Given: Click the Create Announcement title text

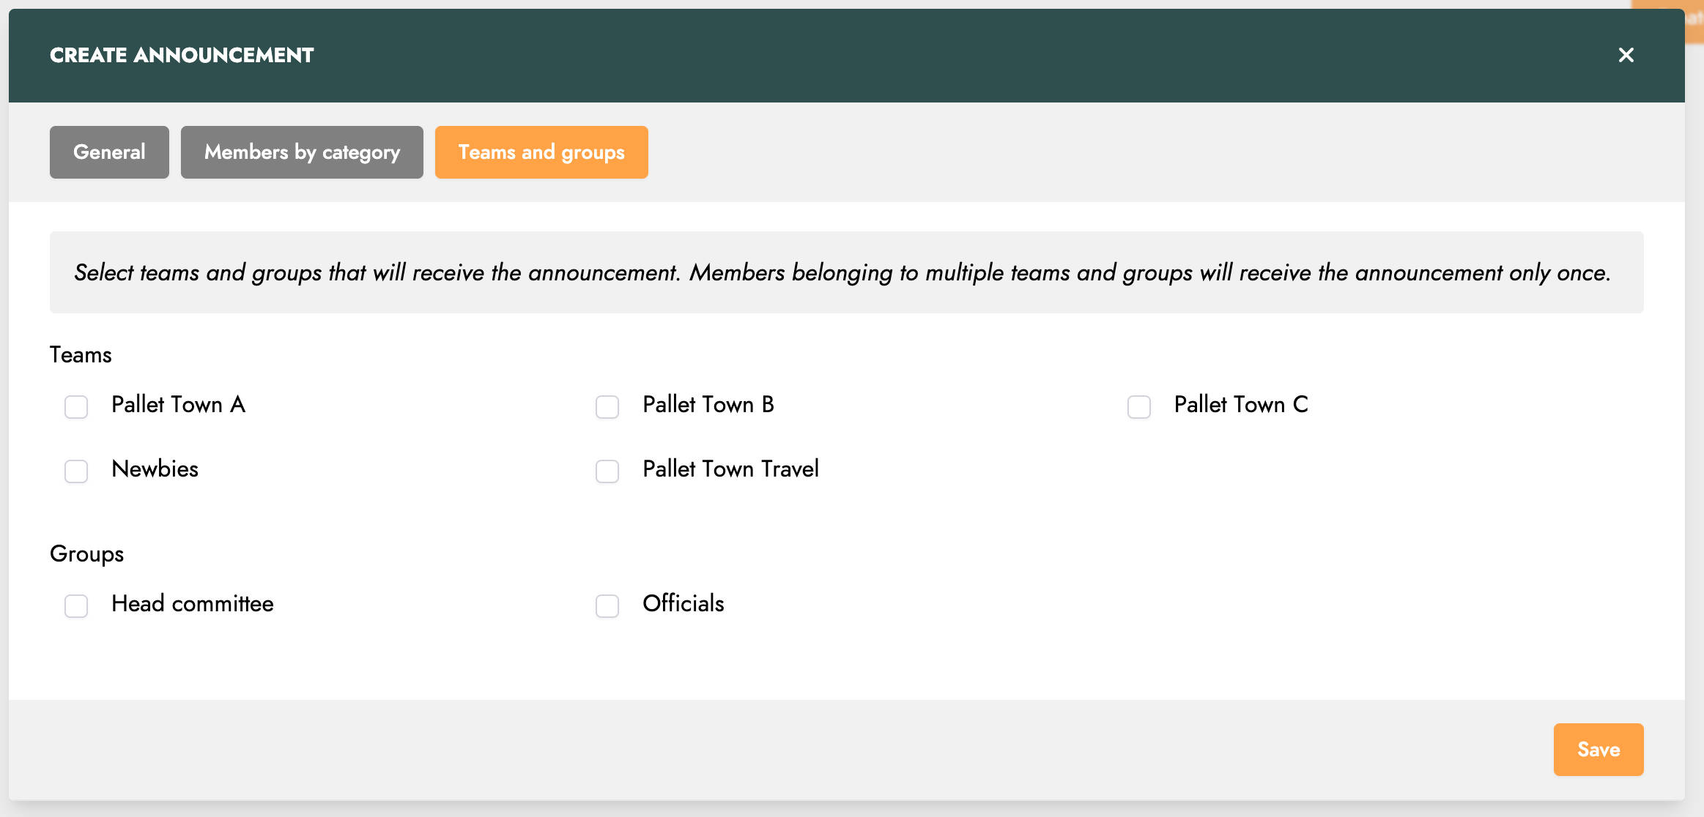Looking at the screenshot, I should point(182,55).
